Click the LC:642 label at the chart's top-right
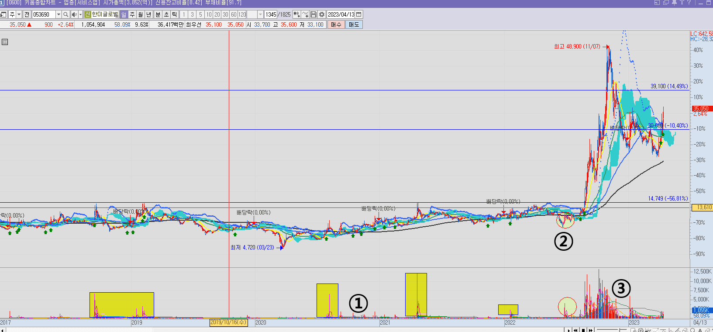Viewport: 713px width, 332px height. tap(701, 34)
